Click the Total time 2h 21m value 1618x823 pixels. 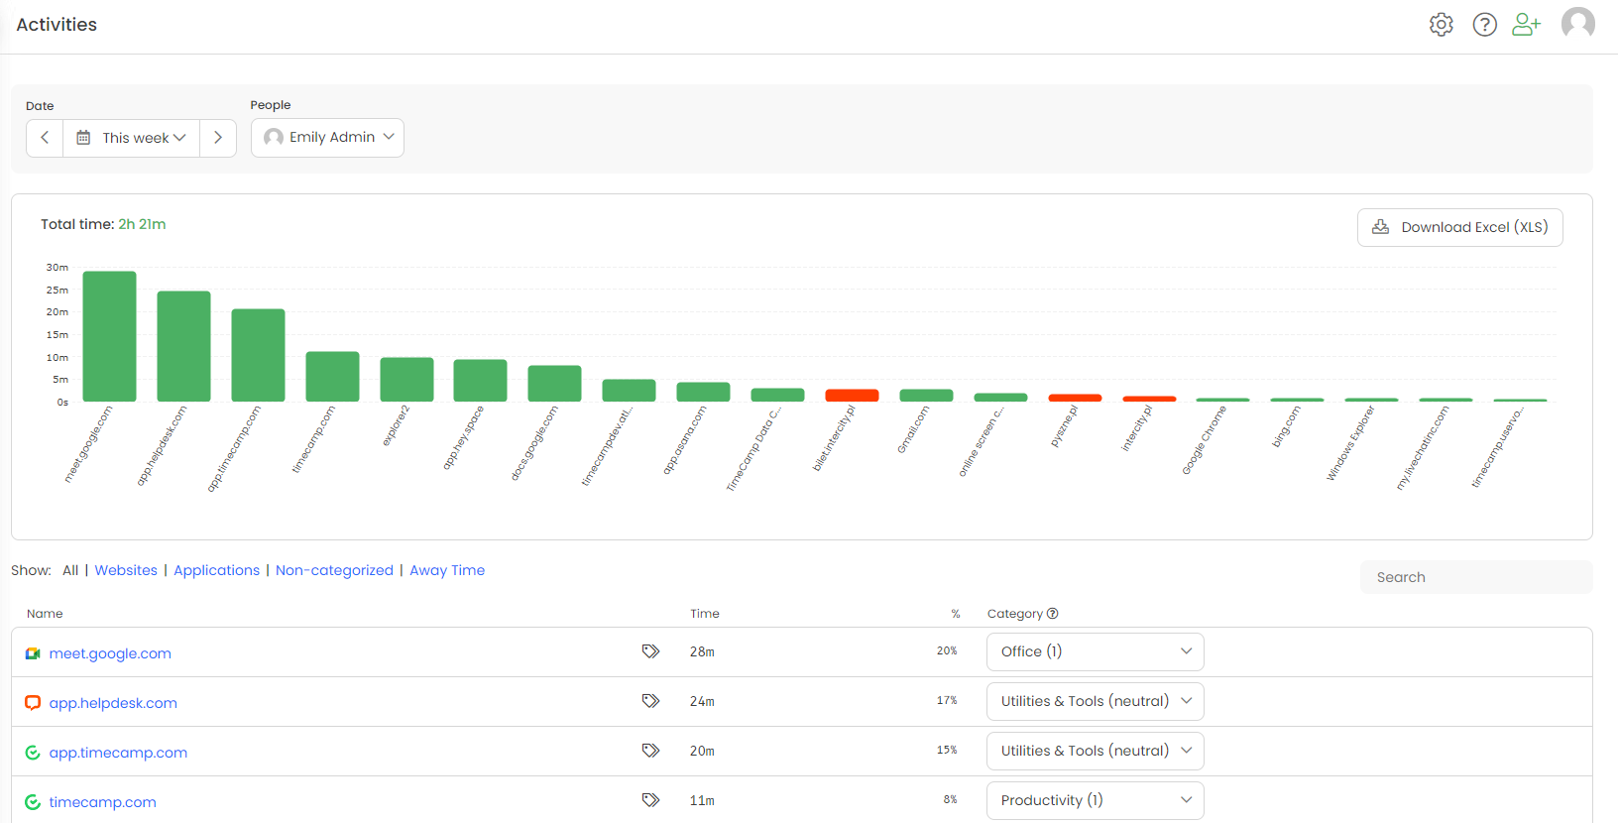142,224
